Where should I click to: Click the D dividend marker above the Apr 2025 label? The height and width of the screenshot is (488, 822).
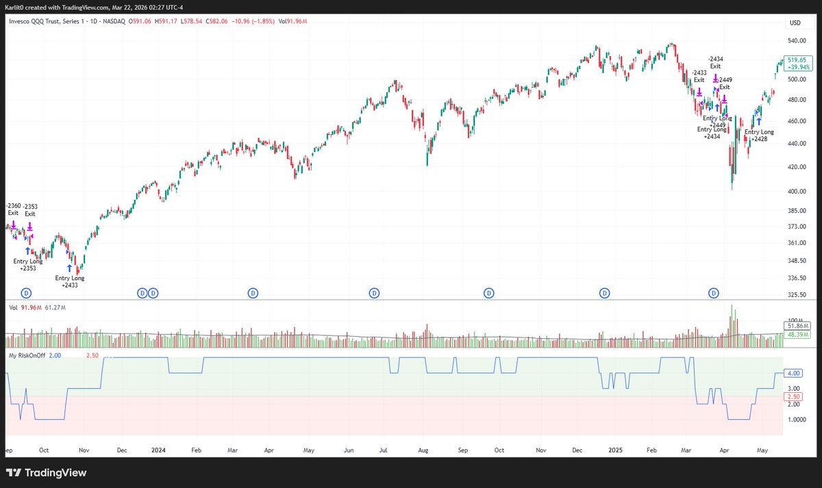(713, 293)
